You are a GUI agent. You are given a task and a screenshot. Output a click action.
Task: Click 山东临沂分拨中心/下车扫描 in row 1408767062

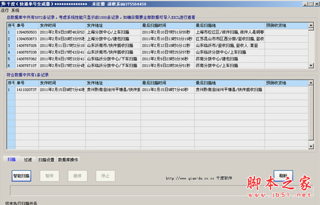pyautogui.click(x=113, y=59)
